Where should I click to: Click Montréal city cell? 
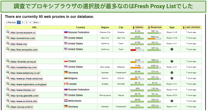tap(121, 84)
